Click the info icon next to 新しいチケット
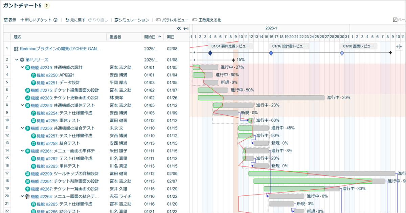406x213 pixels. pos(55,20)
